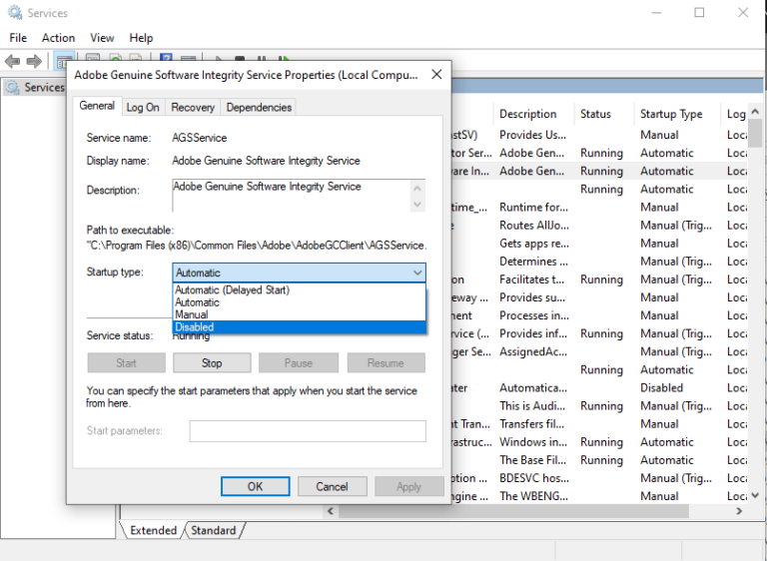Select the row described as "Gets apps re..."
Image resolution: width=767 pixels, height=561 pixels.
pyautogui.click(x=598, y=244)
